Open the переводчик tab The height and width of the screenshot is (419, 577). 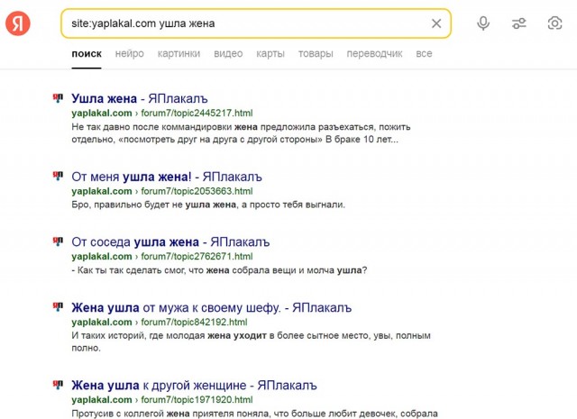[x=375, y=54]
